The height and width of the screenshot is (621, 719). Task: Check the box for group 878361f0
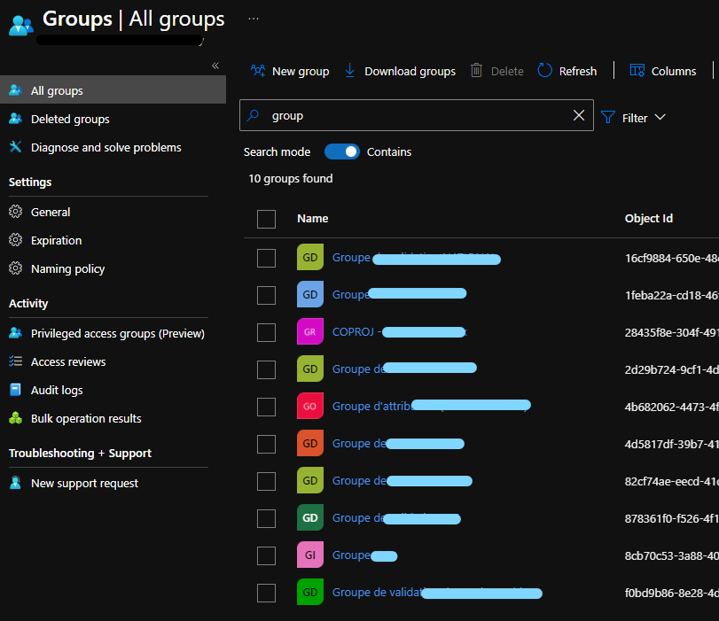pos(267,519)
